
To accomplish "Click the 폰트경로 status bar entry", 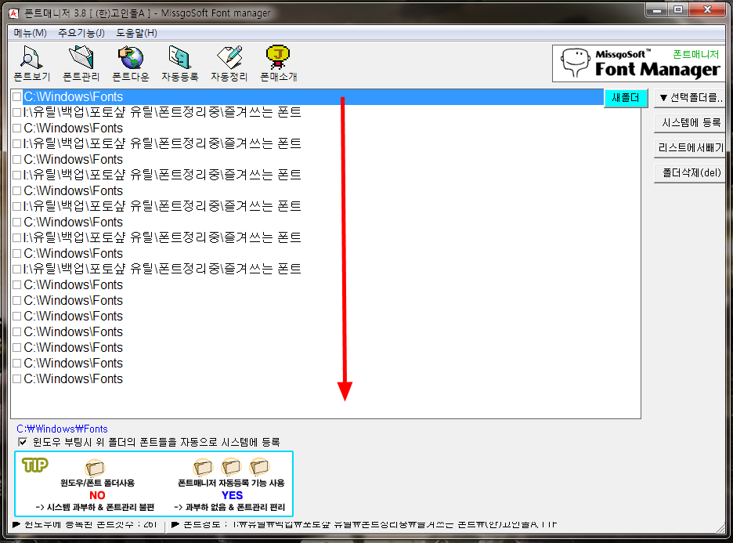I will click(365, 524).
